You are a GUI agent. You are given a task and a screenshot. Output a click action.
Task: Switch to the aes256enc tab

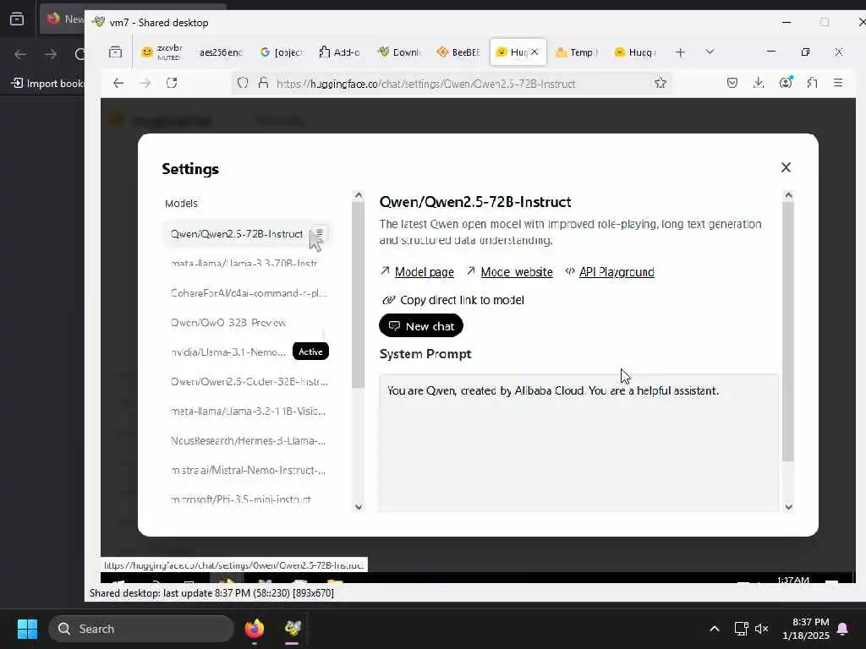221,52
